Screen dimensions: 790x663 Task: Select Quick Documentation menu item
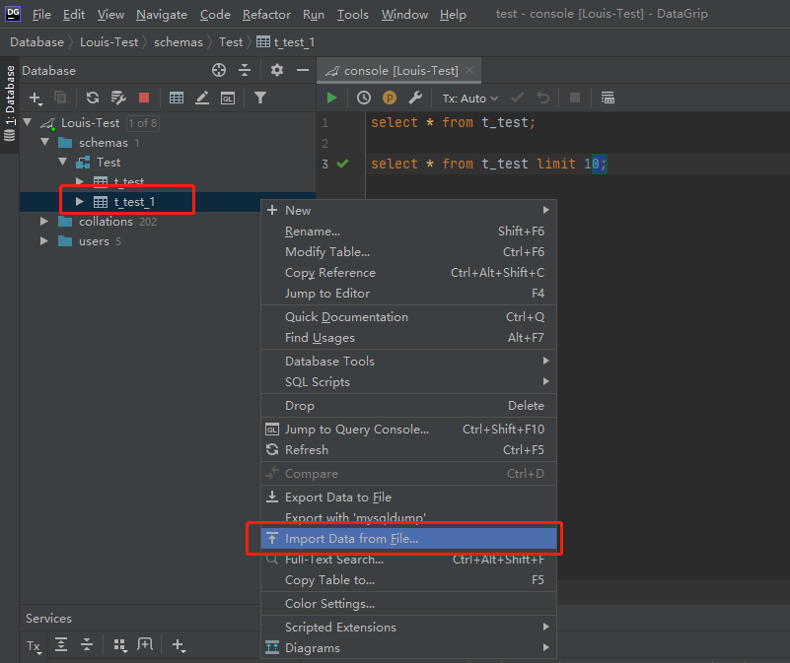(x=408, y=316)
